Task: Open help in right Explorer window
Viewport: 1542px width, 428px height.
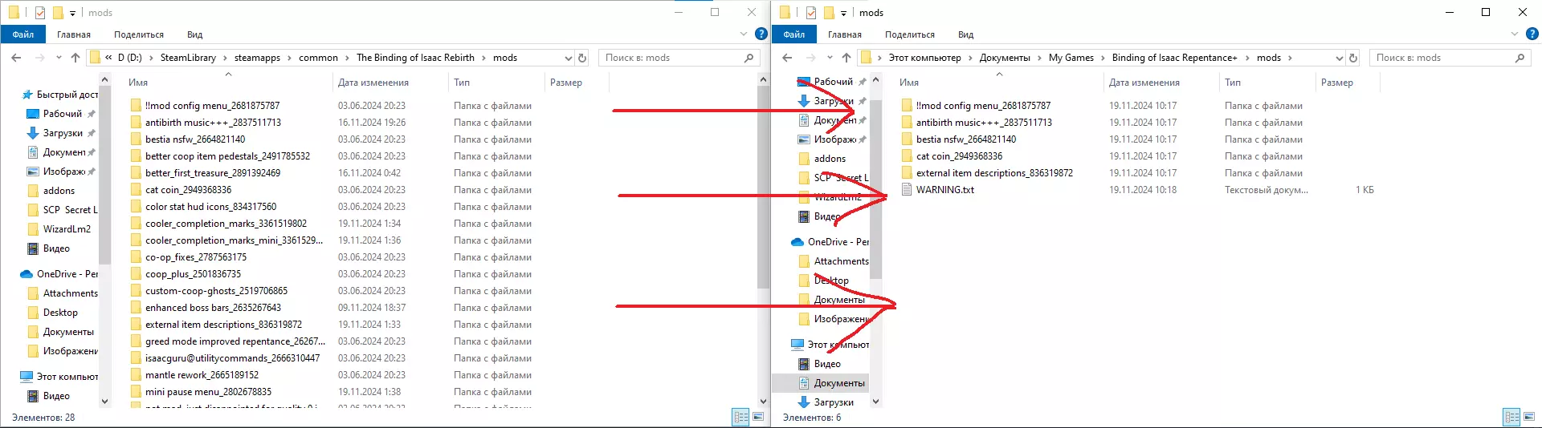Action: pyautogui.click(x=1532, y=34)
